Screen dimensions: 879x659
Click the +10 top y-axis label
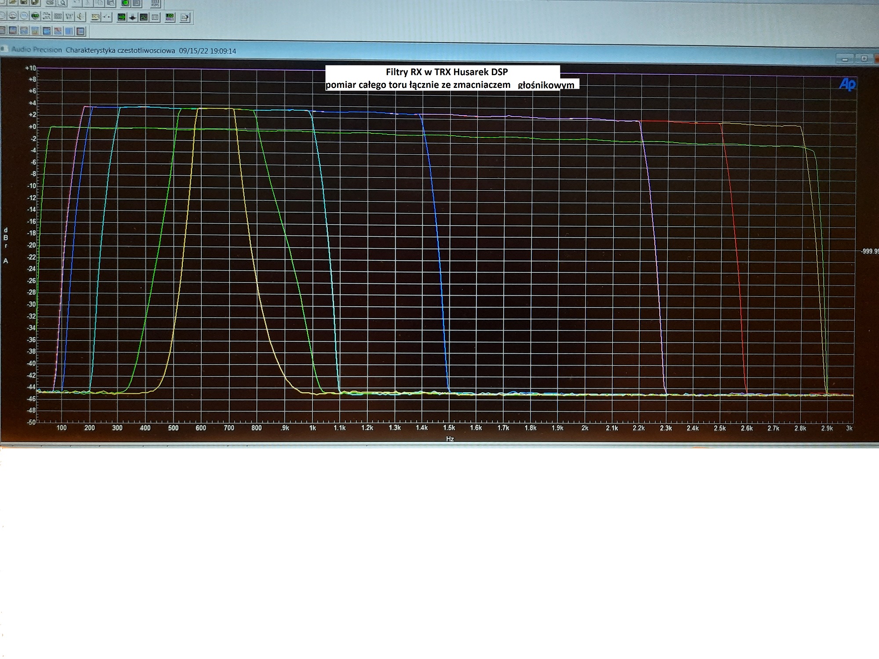click(x=30, y=68)
